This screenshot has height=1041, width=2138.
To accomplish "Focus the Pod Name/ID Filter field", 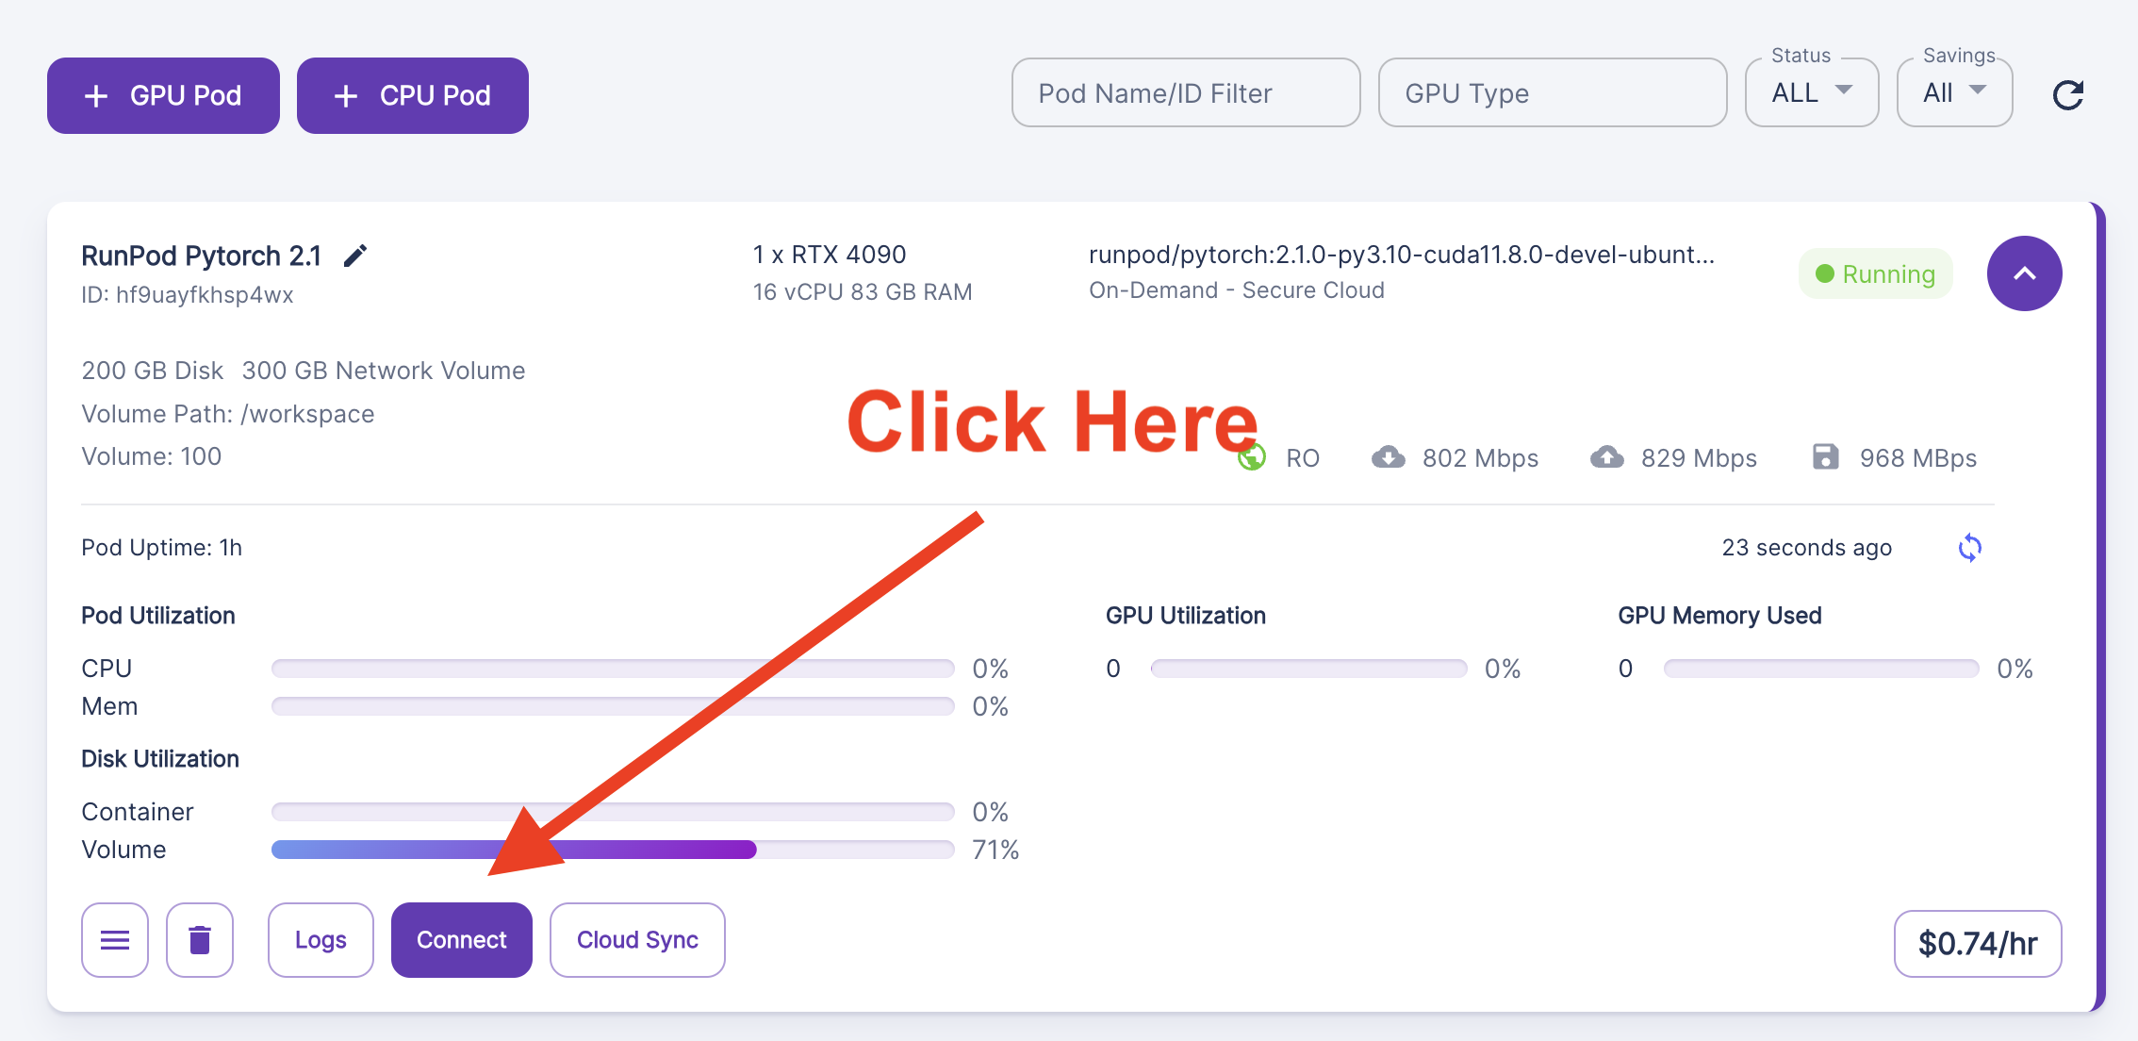I will [x=1185, y=93].
